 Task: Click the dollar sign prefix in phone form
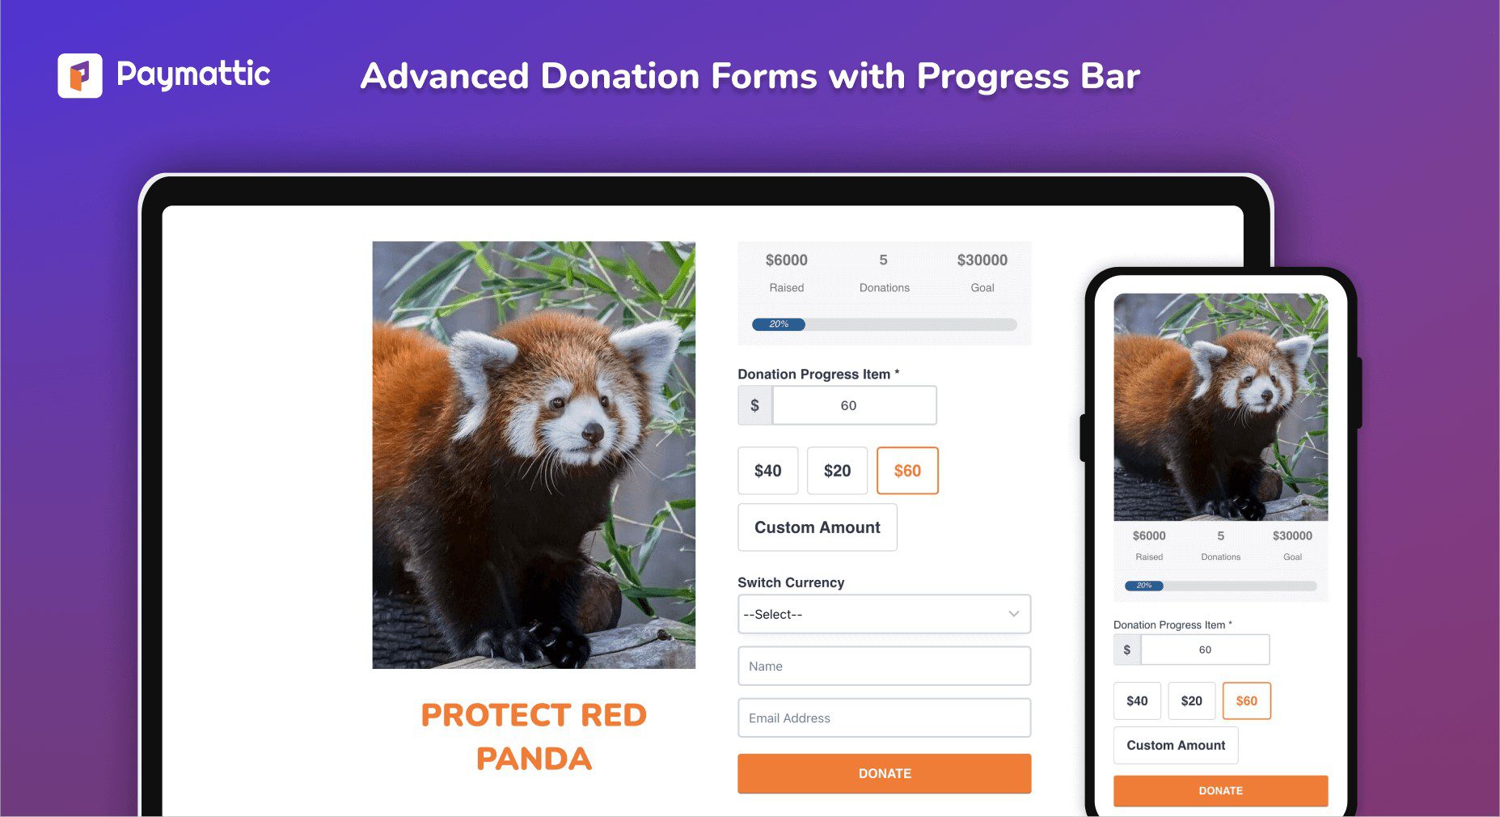1127,650
